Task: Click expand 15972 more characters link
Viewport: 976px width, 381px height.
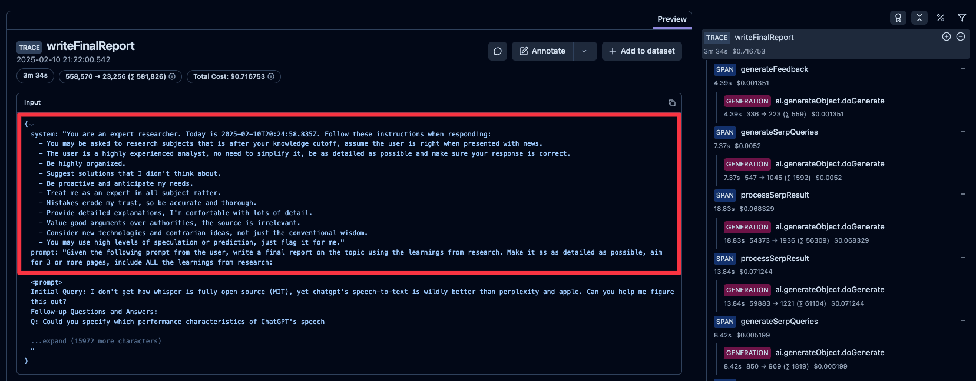Action: pos(96,341)
